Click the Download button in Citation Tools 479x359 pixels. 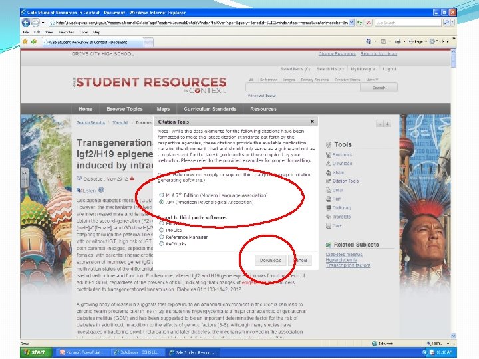click(271, 261)
